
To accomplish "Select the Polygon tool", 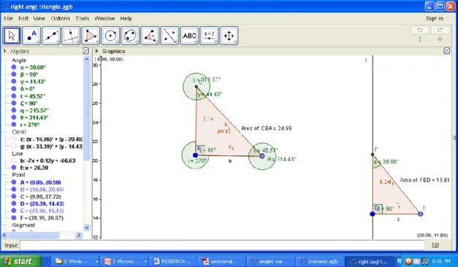I will (x=91, y=36).
